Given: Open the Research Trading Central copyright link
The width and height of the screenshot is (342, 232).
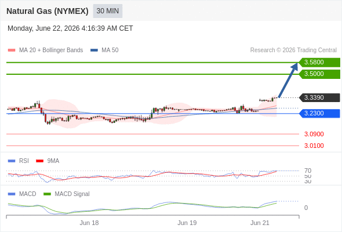Looking at the screenshot, I should coord(293,50).
